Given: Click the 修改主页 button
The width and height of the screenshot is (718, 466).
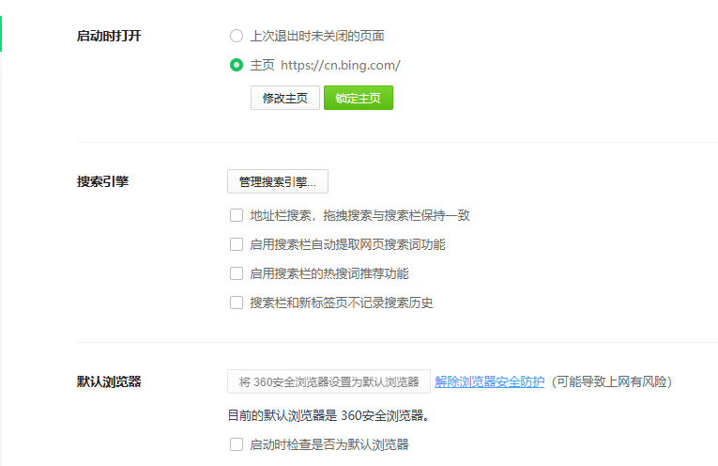Looking at the screenshot, I should click(285, 98).
